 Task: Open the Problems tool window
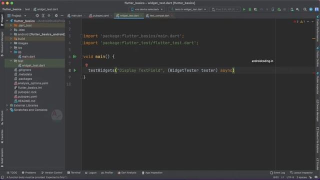(x=29, y=172)
